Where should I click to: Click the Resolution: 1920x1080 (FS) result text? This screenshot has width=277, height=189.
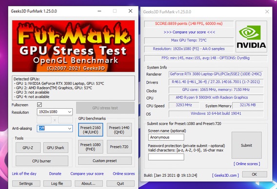(189, 49)
